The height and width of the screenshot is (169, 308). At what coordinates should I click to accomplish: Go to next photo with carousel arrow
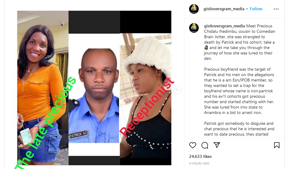(x=177, y=90)
